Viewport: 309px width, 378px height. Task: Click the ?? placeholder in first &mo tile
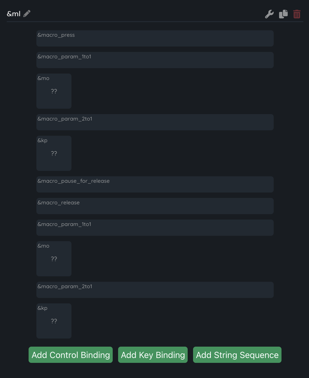tap(54, 91)
